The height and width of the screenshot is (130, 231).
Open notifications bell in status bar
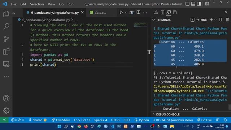click(225, 120)
